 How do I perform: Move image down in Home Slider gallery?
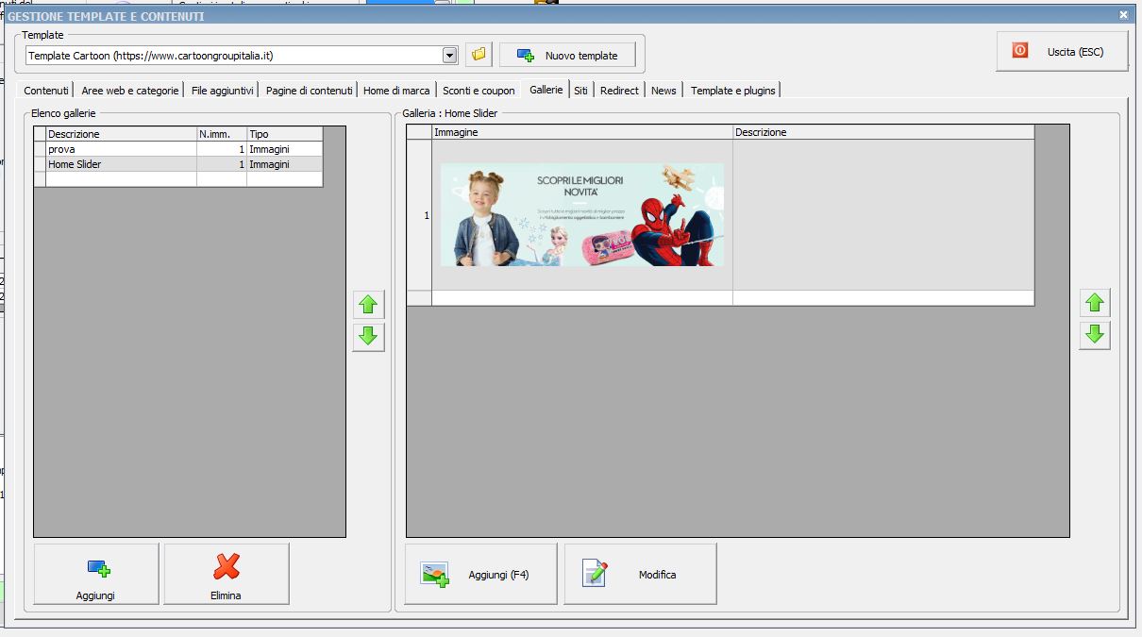pyautogui.click(x=1095, y=335)
